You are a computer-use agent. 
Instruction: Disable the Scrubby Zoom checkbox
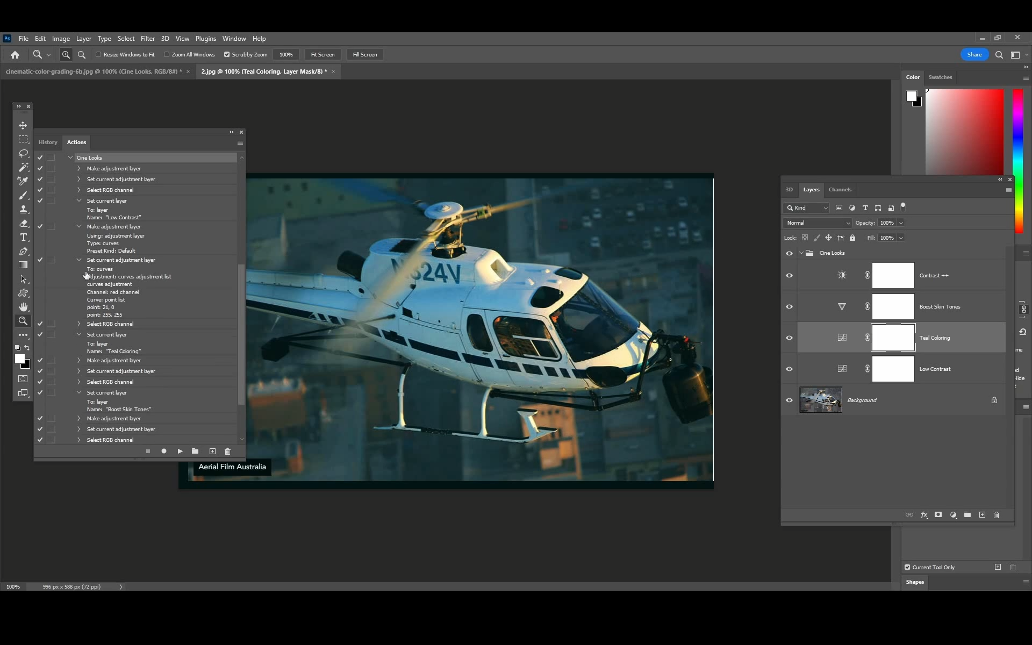tap(227, 54)
